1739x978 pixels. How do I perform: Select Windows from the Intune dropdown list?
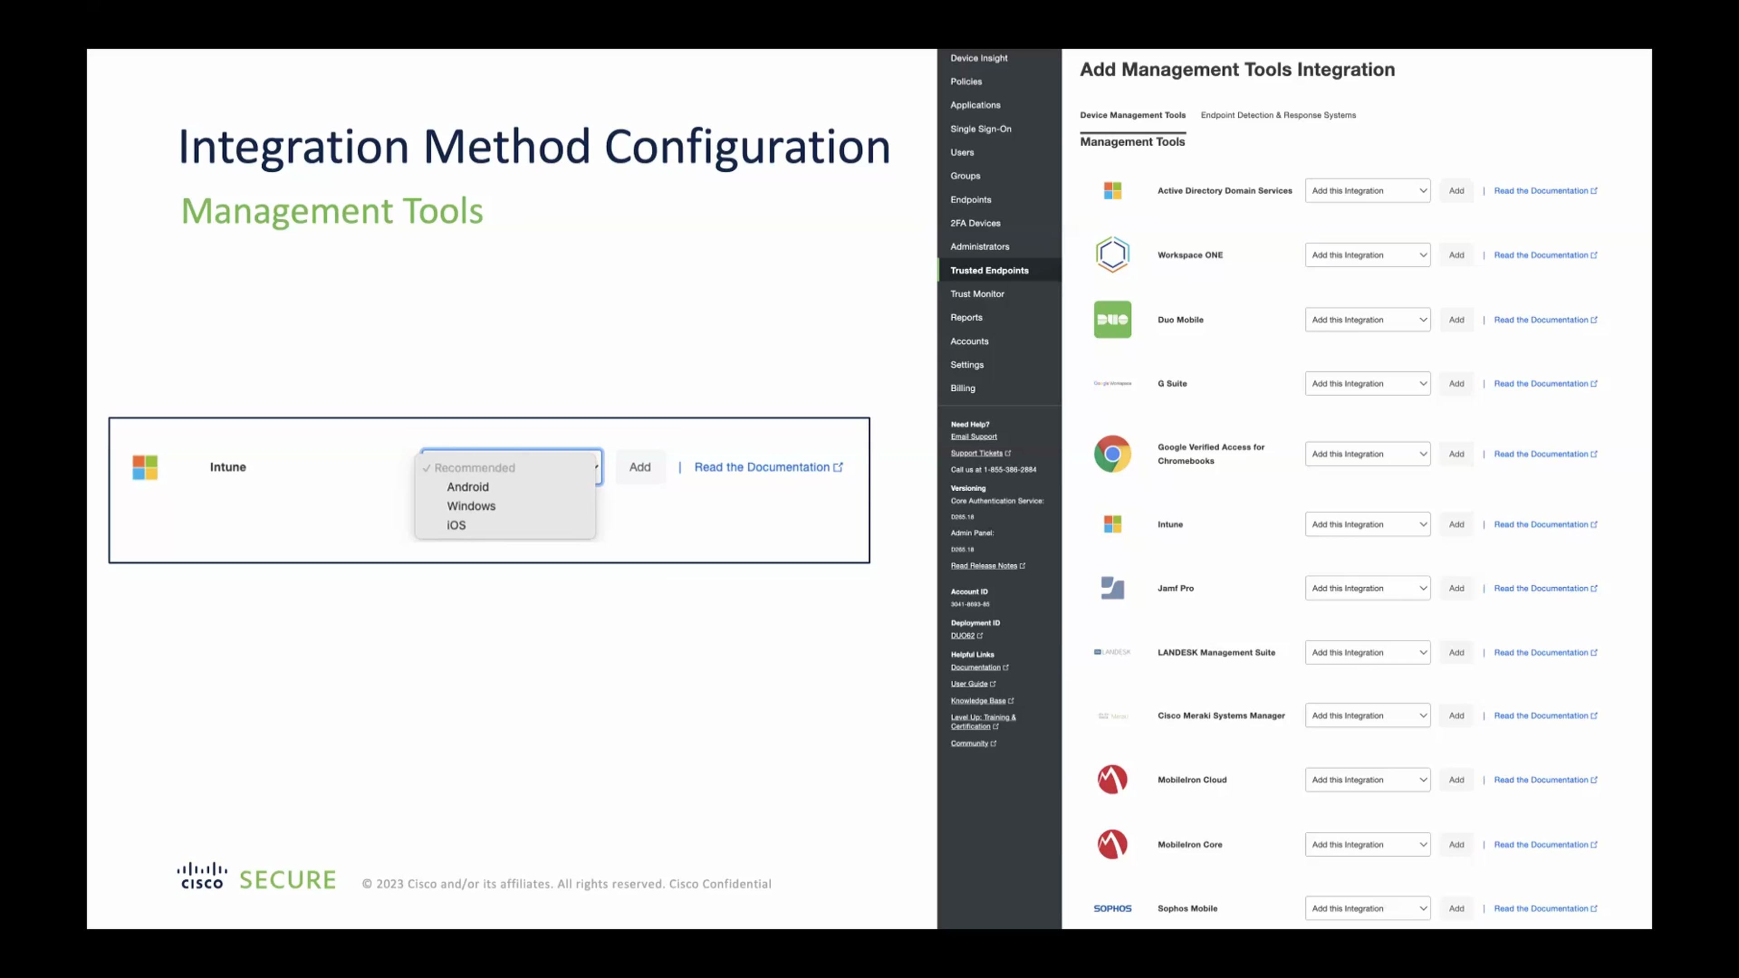pyautogui.click(x=471, y=506)
